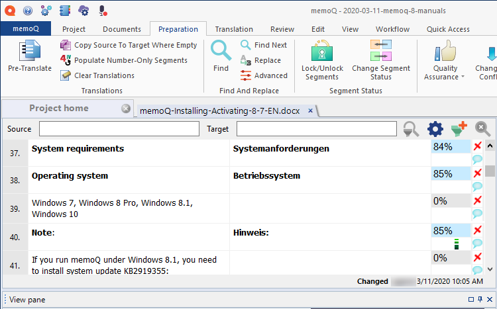Image resolution: width=497 pixels, height=309 pixels.
Task: Click the memoQ logo icon in title bar
Action: click(10, 11)
